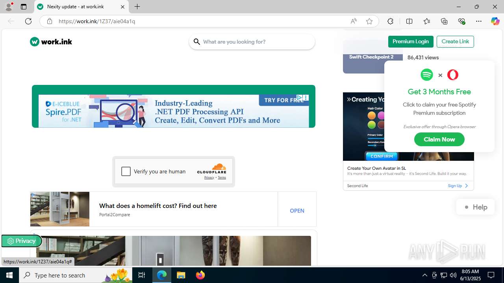
Task: Open a new browser tab
Action: coord(137,7)
